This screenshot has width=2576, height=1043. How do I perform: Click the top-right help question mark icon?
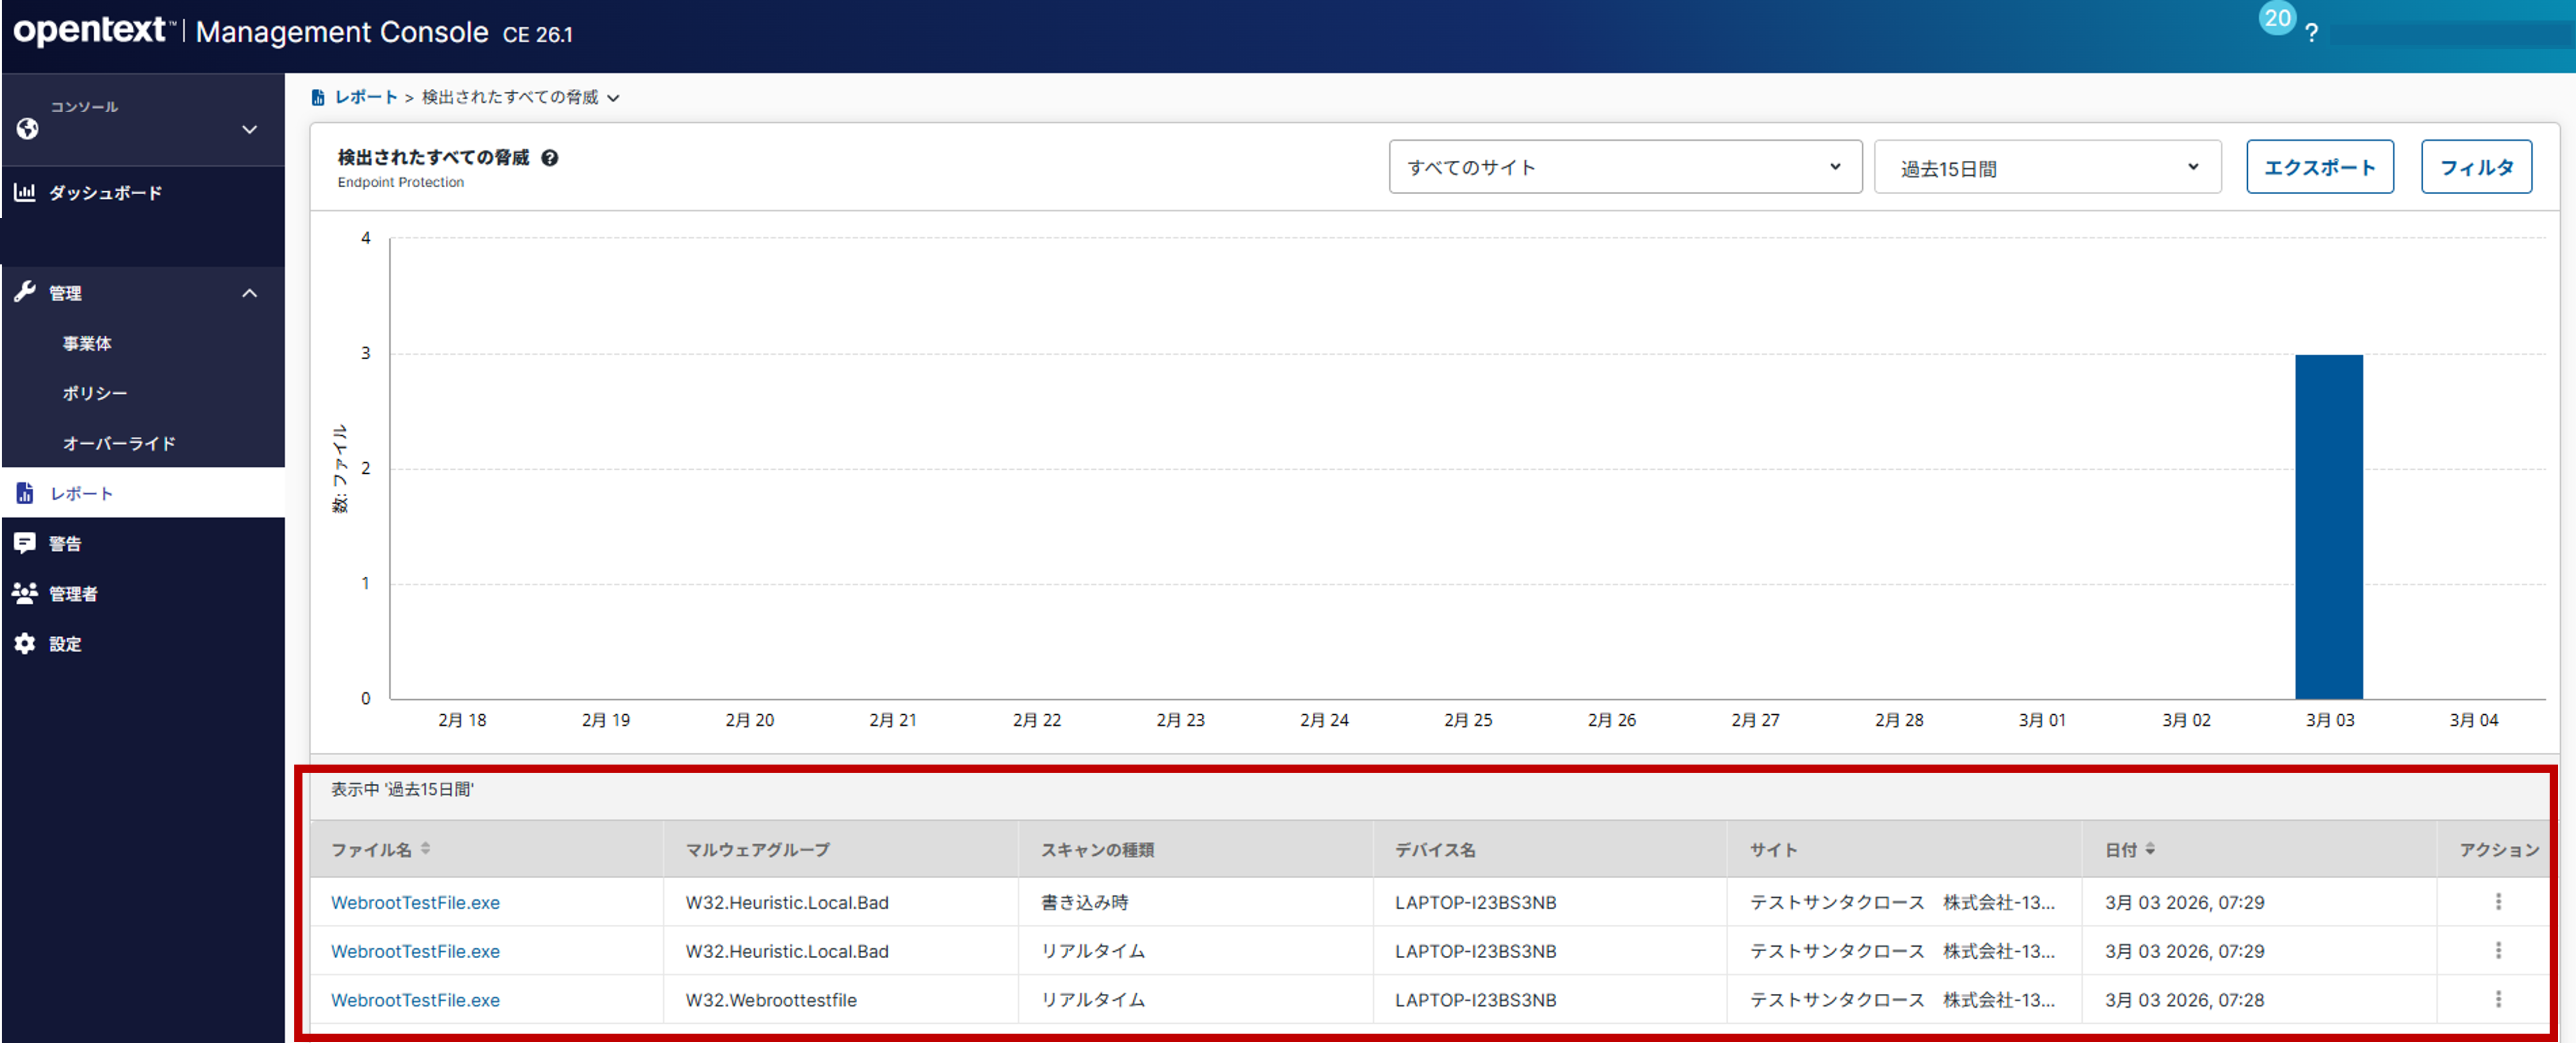(2311, 33)
